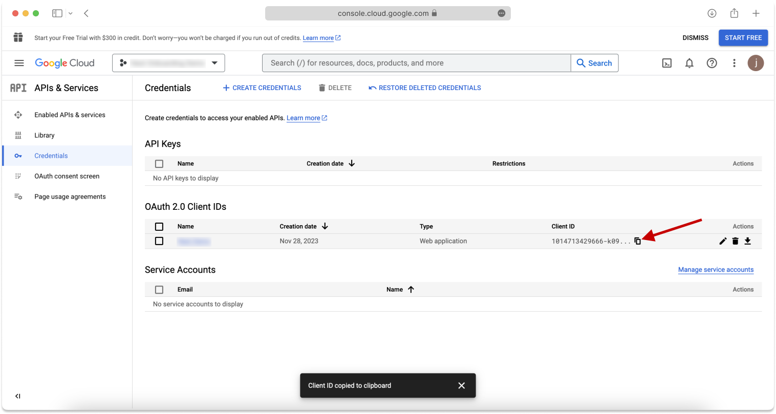Open the OAuth consent screen page

tap(67, 176)
